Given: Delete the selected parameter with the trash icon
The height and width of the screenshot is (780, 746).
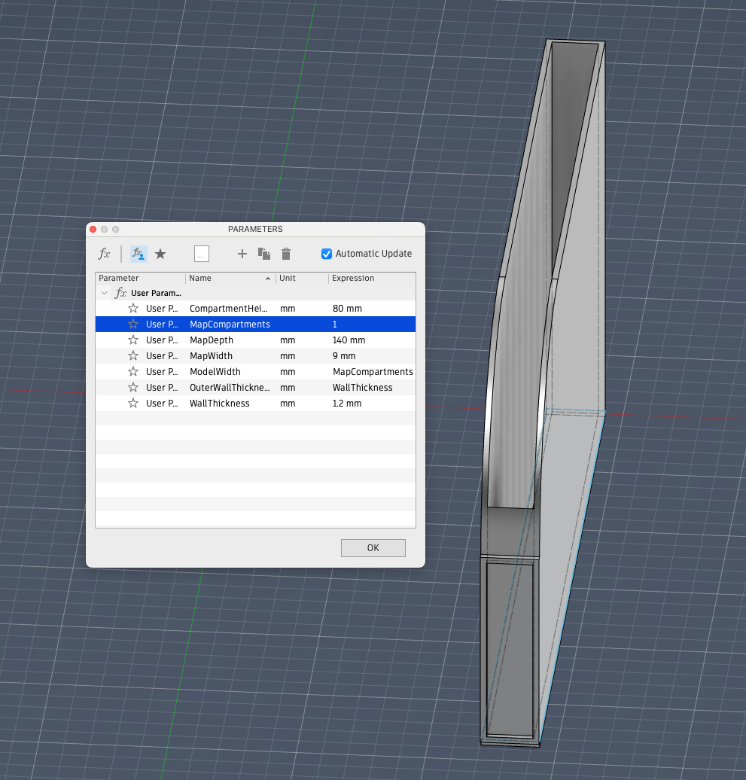Looking at the screenshot, I should [286, 254].
